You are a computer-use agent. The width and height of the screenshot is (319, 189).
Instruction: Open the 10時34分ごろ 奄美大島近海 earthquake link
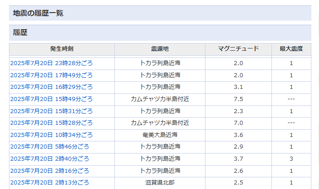(52, 135)
